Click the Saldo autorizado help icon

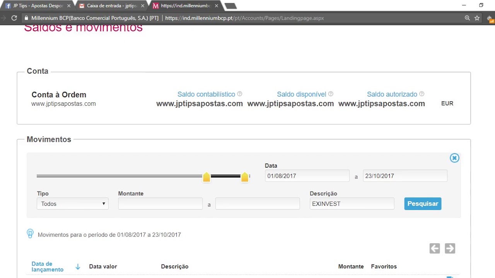[422, 94]
